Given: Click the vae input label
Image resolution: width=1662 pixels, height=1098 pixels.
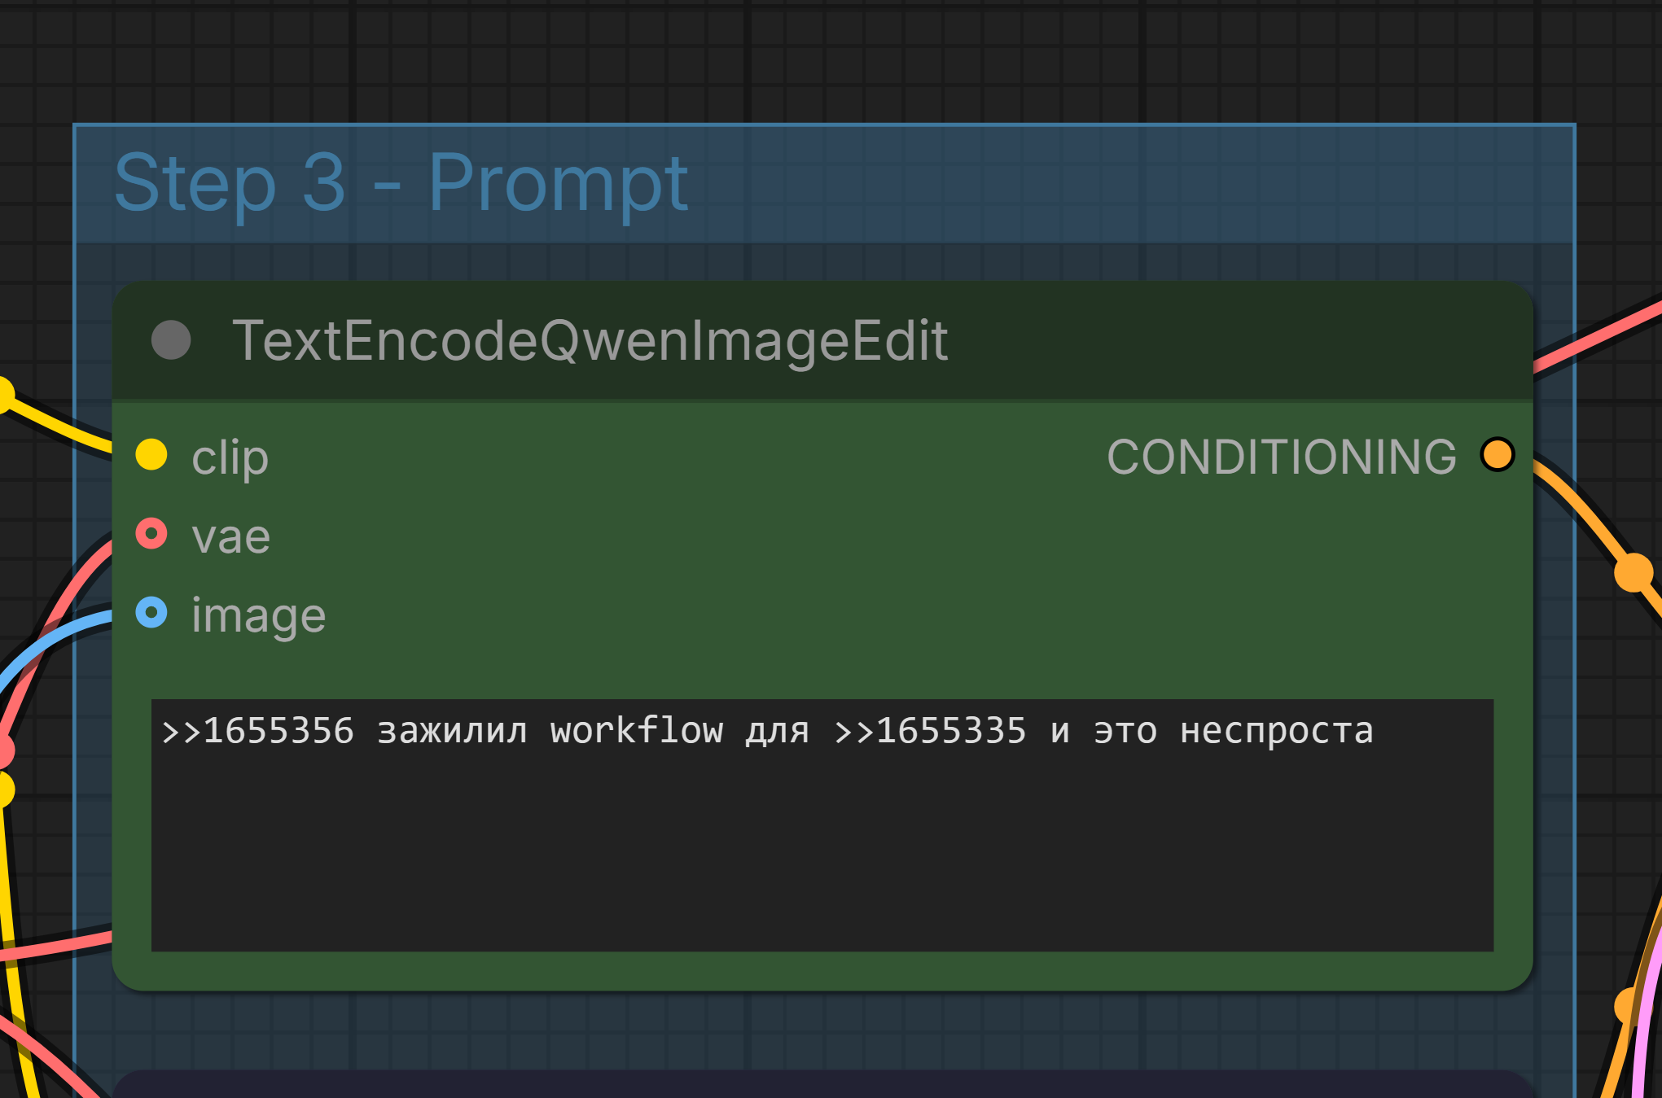Looking at the screenshot, I should [230, 537].
